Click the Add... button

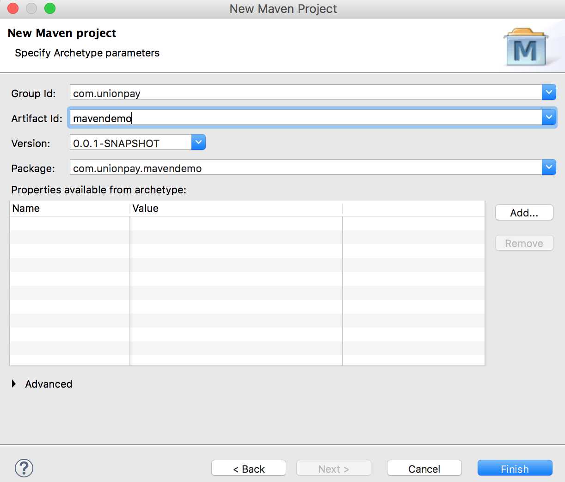pyautogui.click(x=524, y=213)
